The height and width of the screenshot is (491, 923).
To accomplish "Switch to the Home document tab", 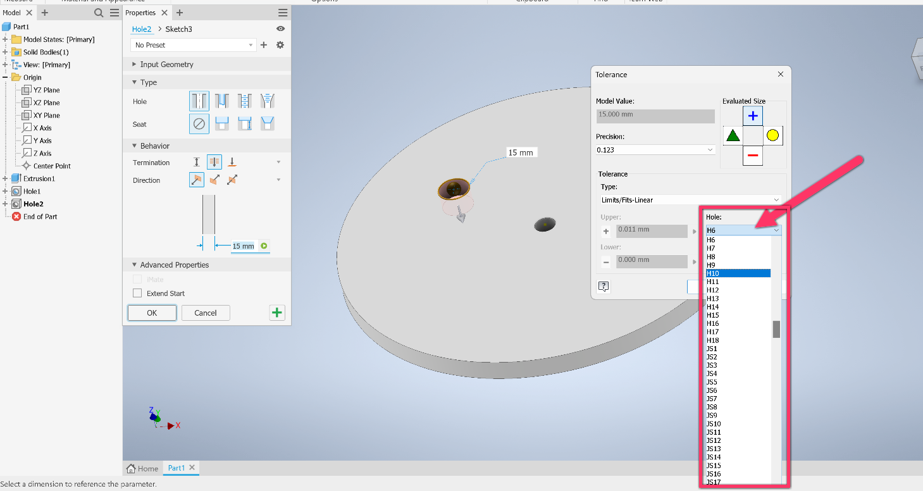I will pos(142,468).
